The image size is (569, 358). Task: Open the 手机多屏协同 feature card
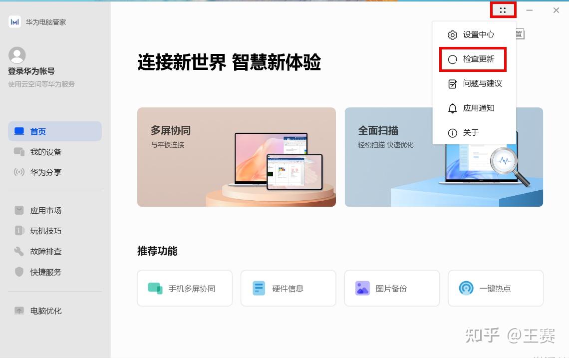(x=185, y=288)
